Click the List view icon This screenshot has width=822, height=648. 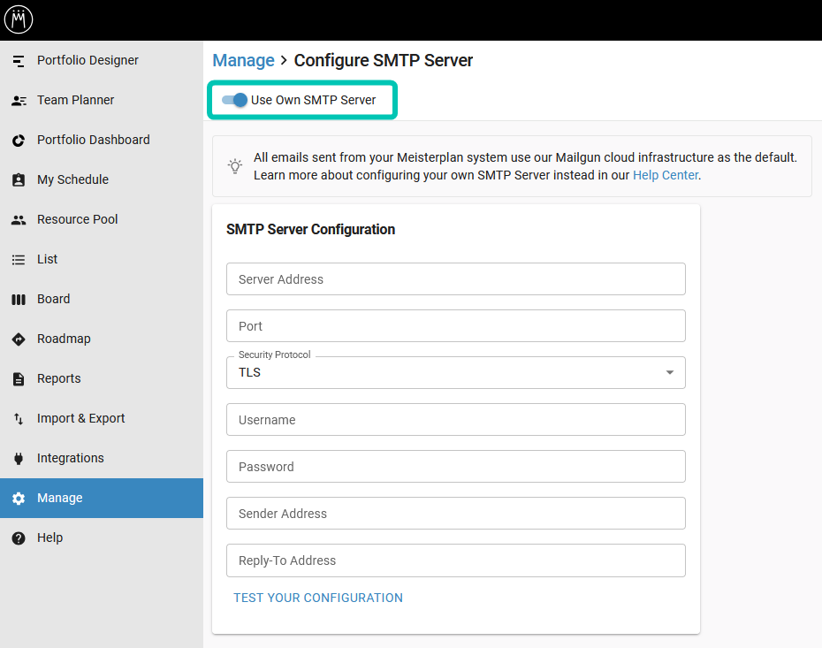19,260
